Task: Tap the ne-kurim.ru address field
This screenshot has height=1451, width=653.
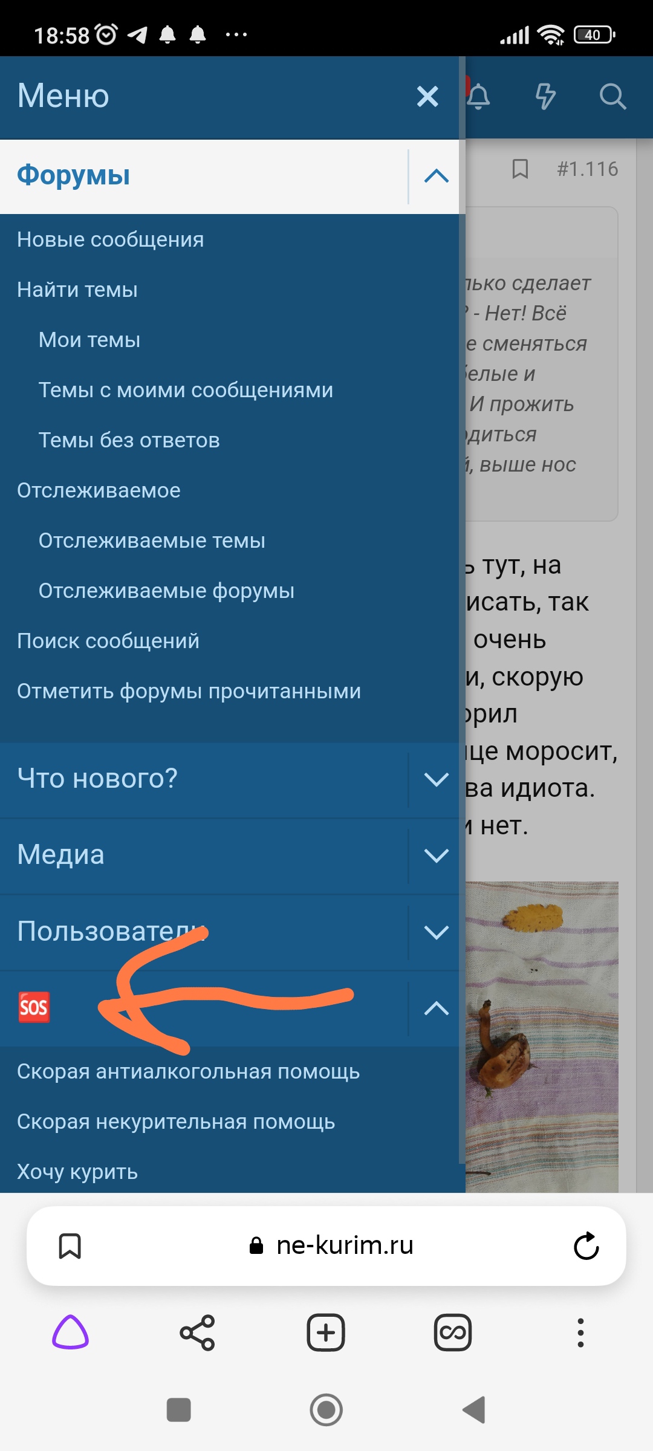Action: pos(326,1246)
